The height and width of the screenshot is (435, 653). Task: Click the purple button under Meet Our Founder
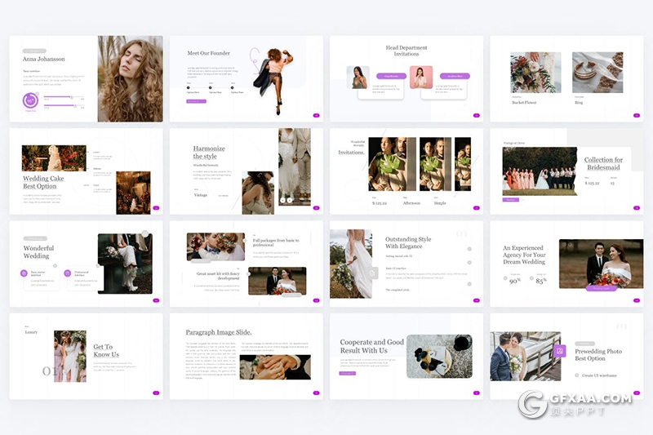196,101
